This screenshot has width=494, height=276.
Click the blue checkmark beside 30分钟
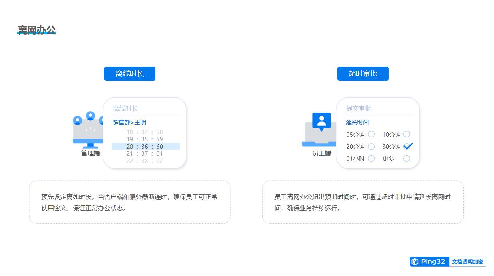(x=408, y=146)
